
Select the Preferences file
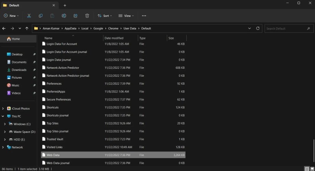[113, 84]
